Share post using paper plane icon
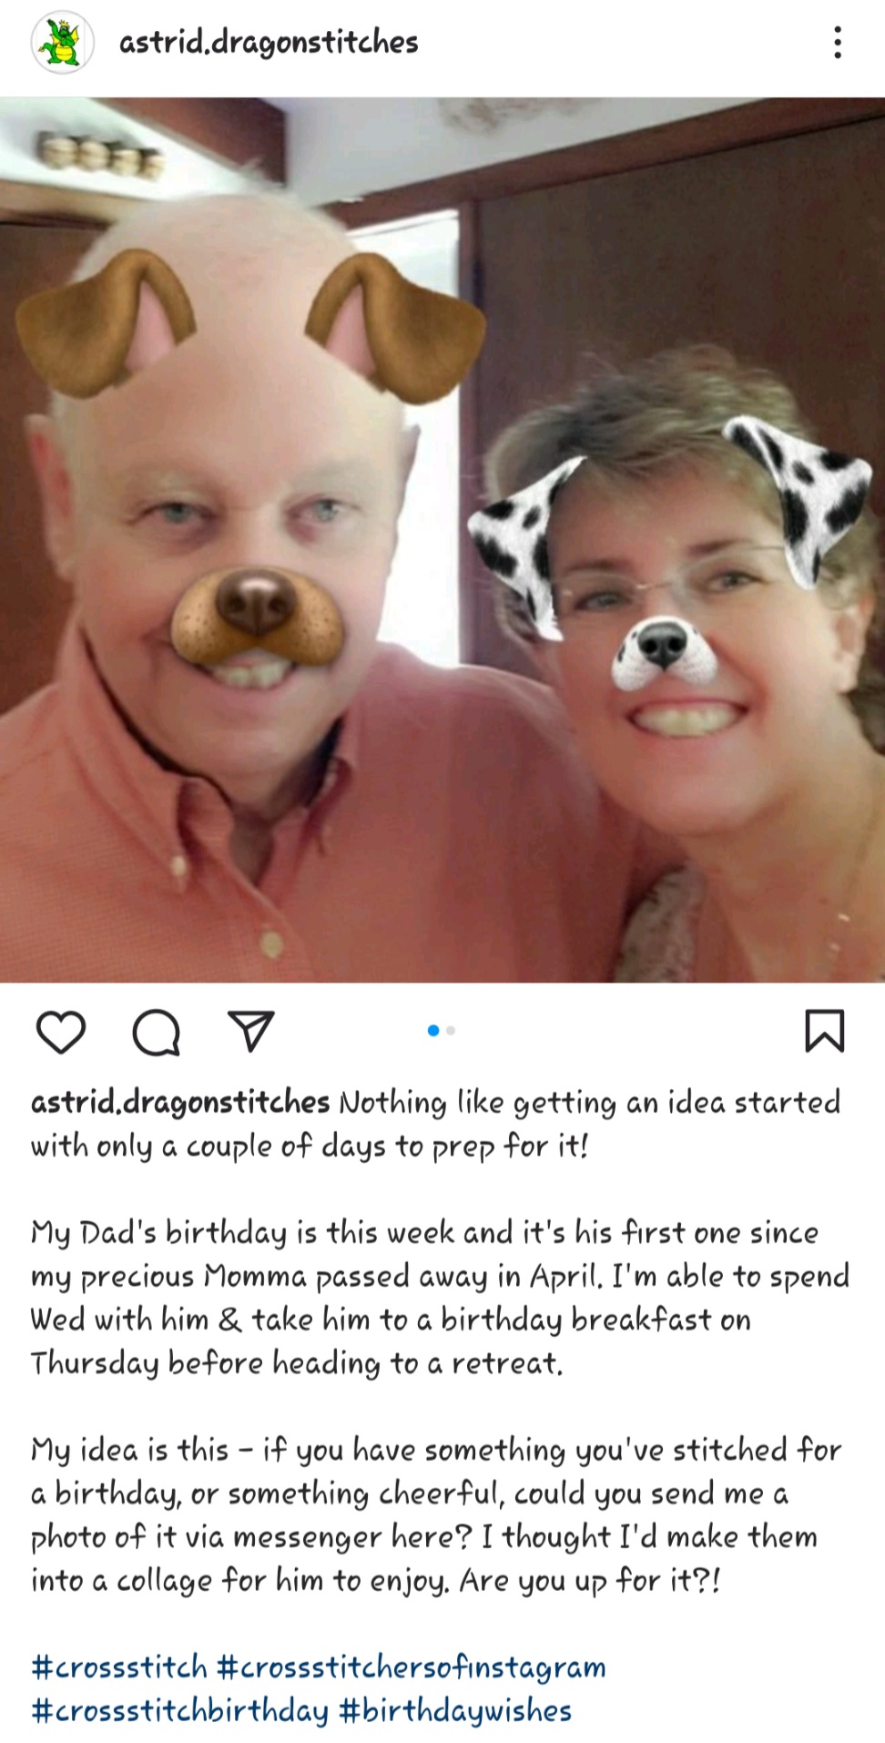Image resolution: width=885 pixels, height=1743 pixels. 251,1031
